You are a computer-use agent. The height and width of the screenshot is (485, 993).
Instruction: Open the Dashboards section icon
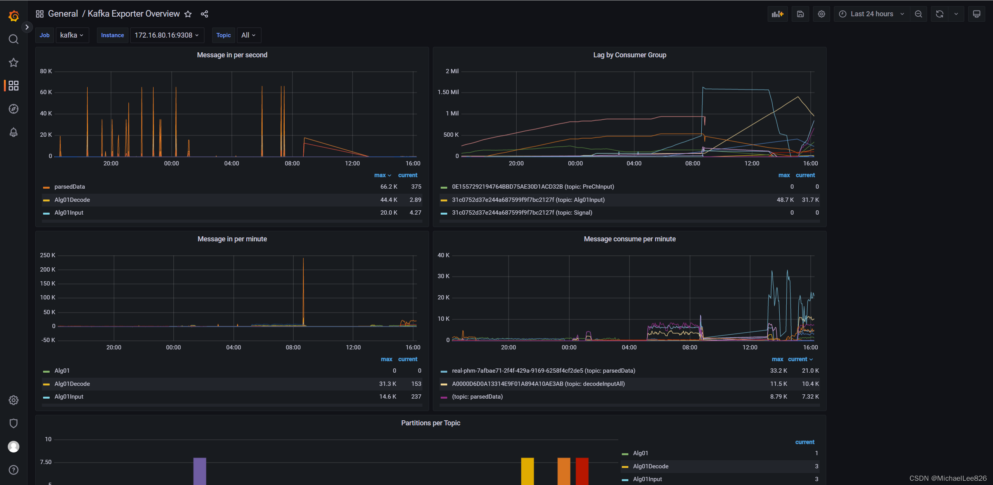pos(14,86)
